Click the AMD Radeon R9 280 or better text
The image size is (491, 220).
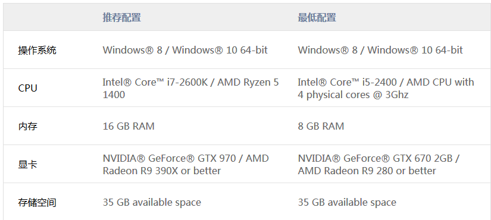pos(367,171)
